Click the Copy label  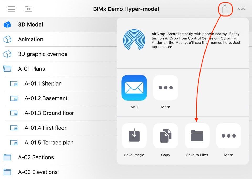click(166, 155)
